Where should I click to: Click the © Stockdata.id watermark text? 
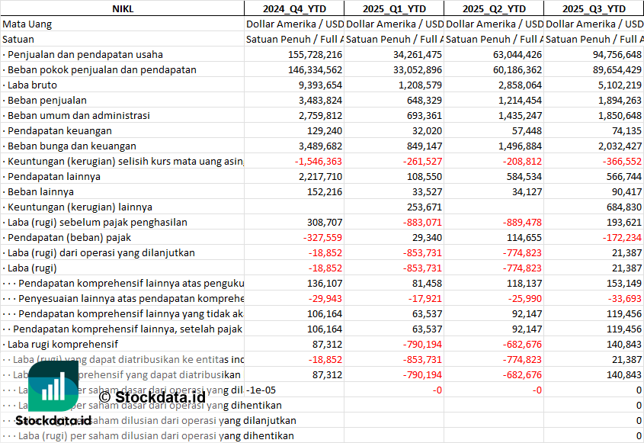152,396
